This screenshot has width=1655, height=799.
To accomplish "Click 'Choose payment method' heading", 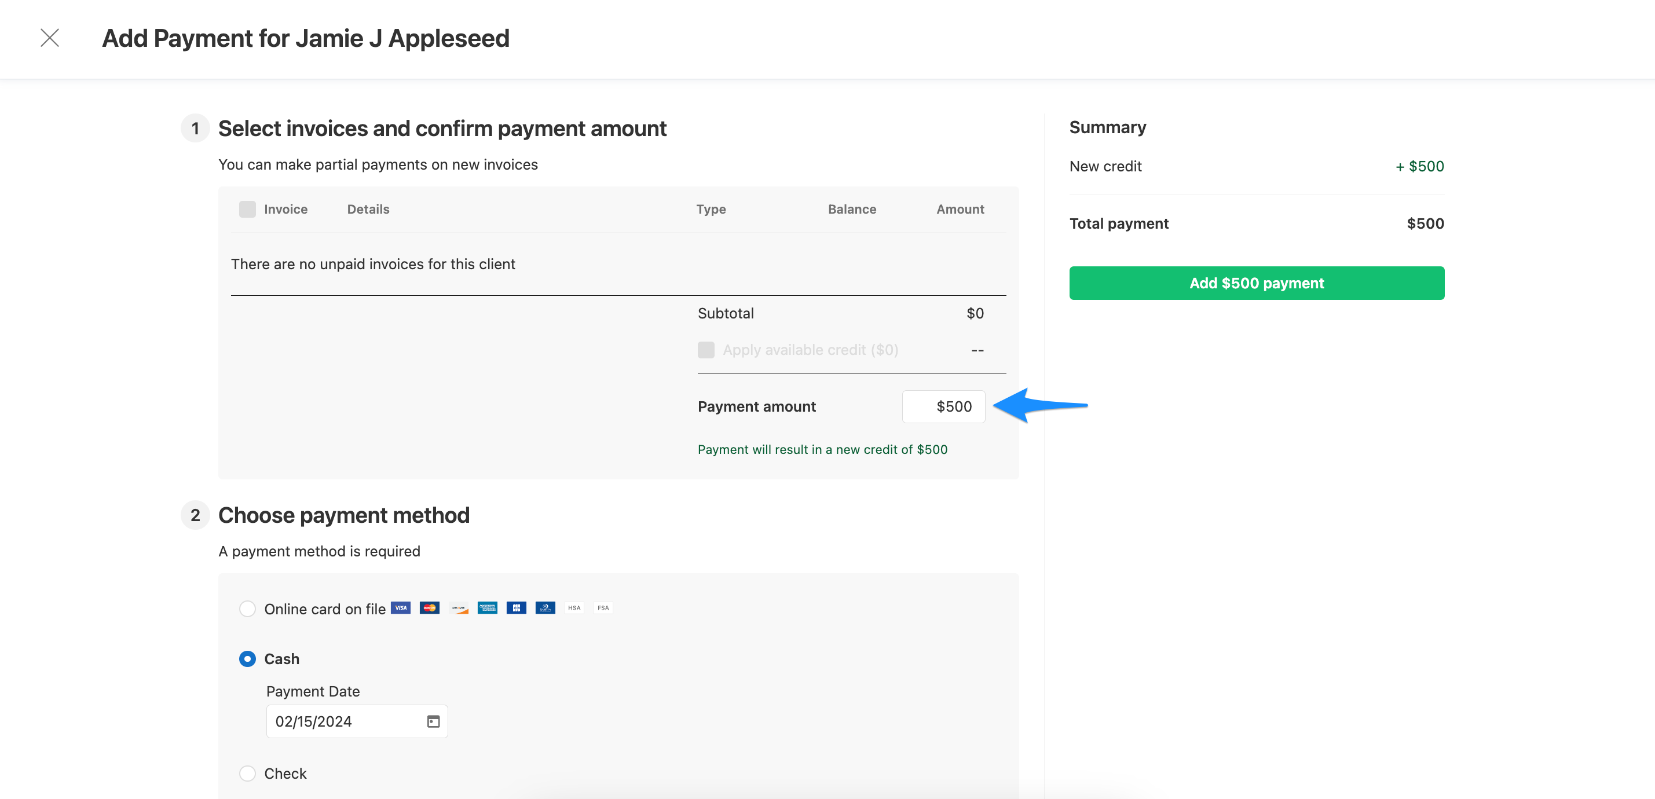I will (344, 515).
